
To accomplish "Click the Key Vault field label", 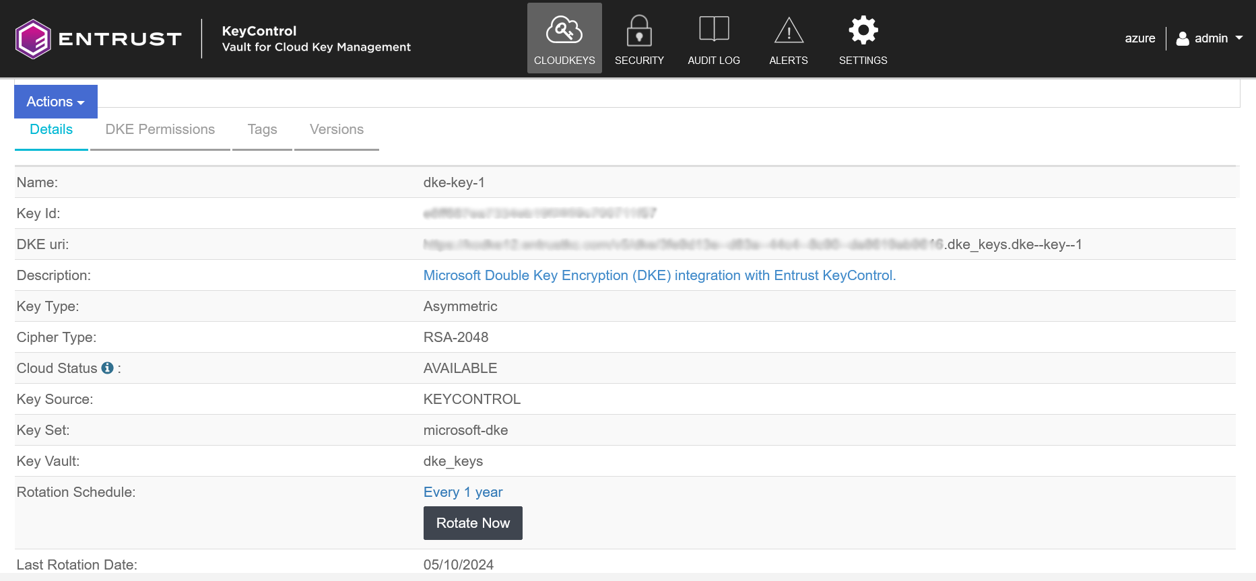I will click(48, 461).
